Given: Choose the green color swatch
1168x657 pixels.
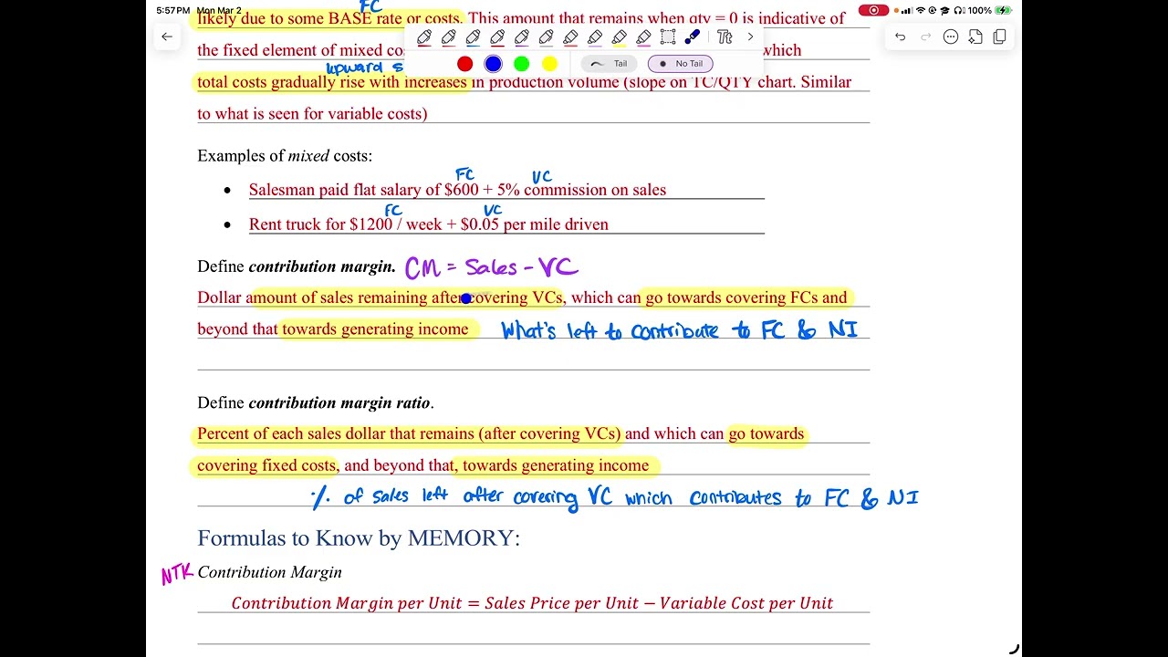Looking at the screenshot, I should tap(521, 64).
